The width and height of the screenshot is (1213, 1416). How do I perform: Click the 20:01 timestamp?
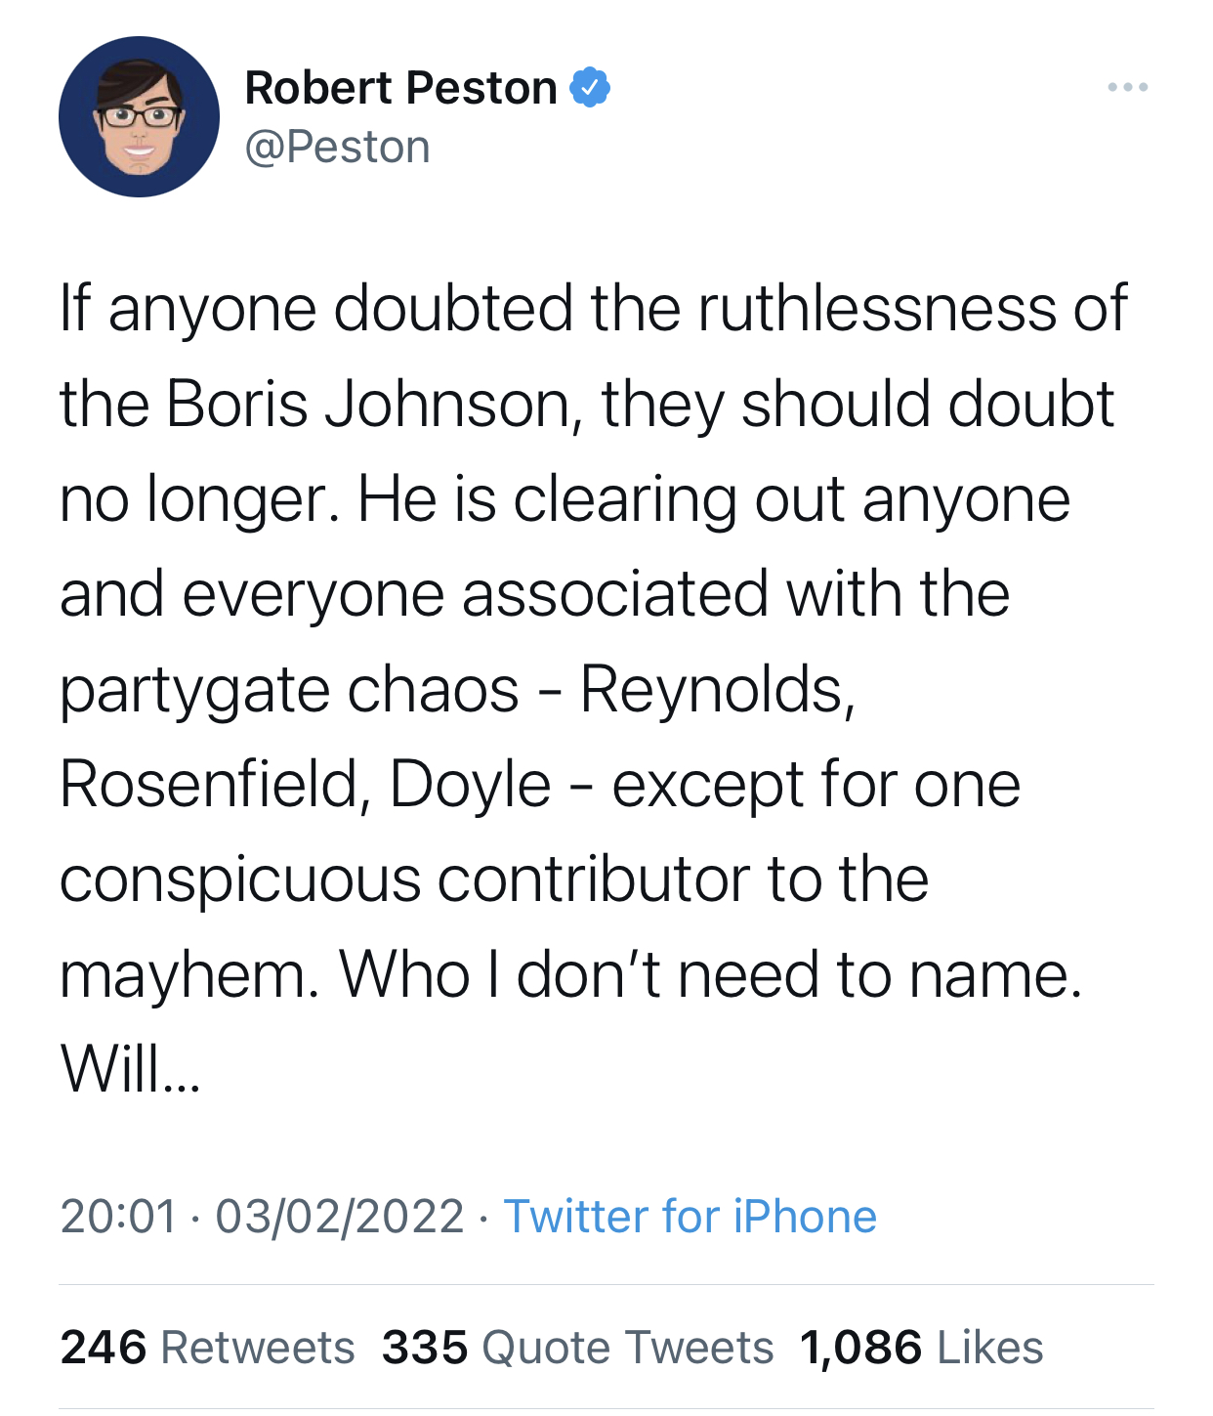(118, 1217)
